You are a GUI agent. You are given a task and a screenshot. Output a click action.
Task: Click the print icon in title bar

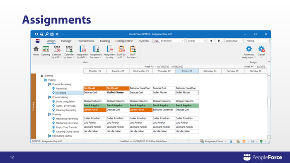coord(41,34)
